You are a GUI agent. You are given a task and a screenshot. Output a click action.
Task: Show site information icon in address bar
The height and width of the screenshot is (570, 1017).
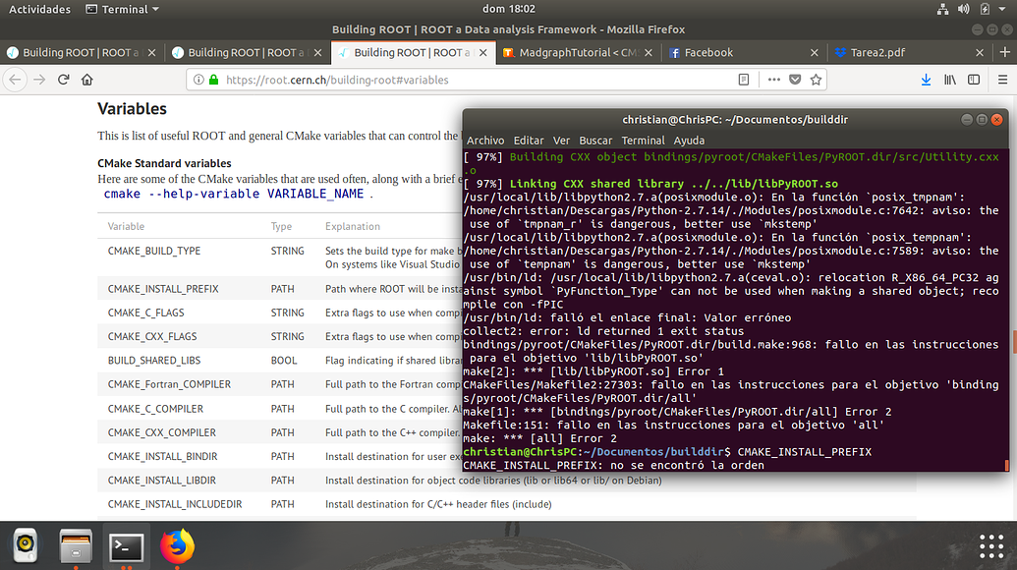(x=198, y=80)
